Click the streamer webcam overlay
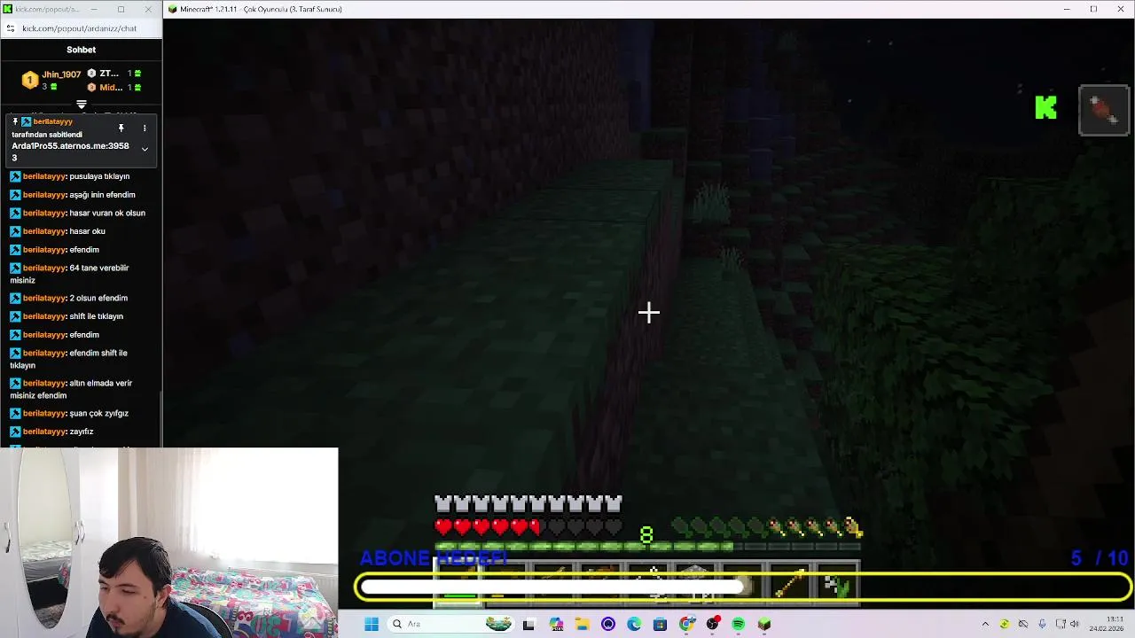This screenshot has height=638, width=1135. click(x=168, y=542)
